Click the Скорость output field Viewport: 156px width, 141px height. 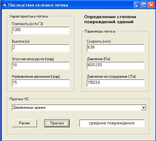(115, 48)
